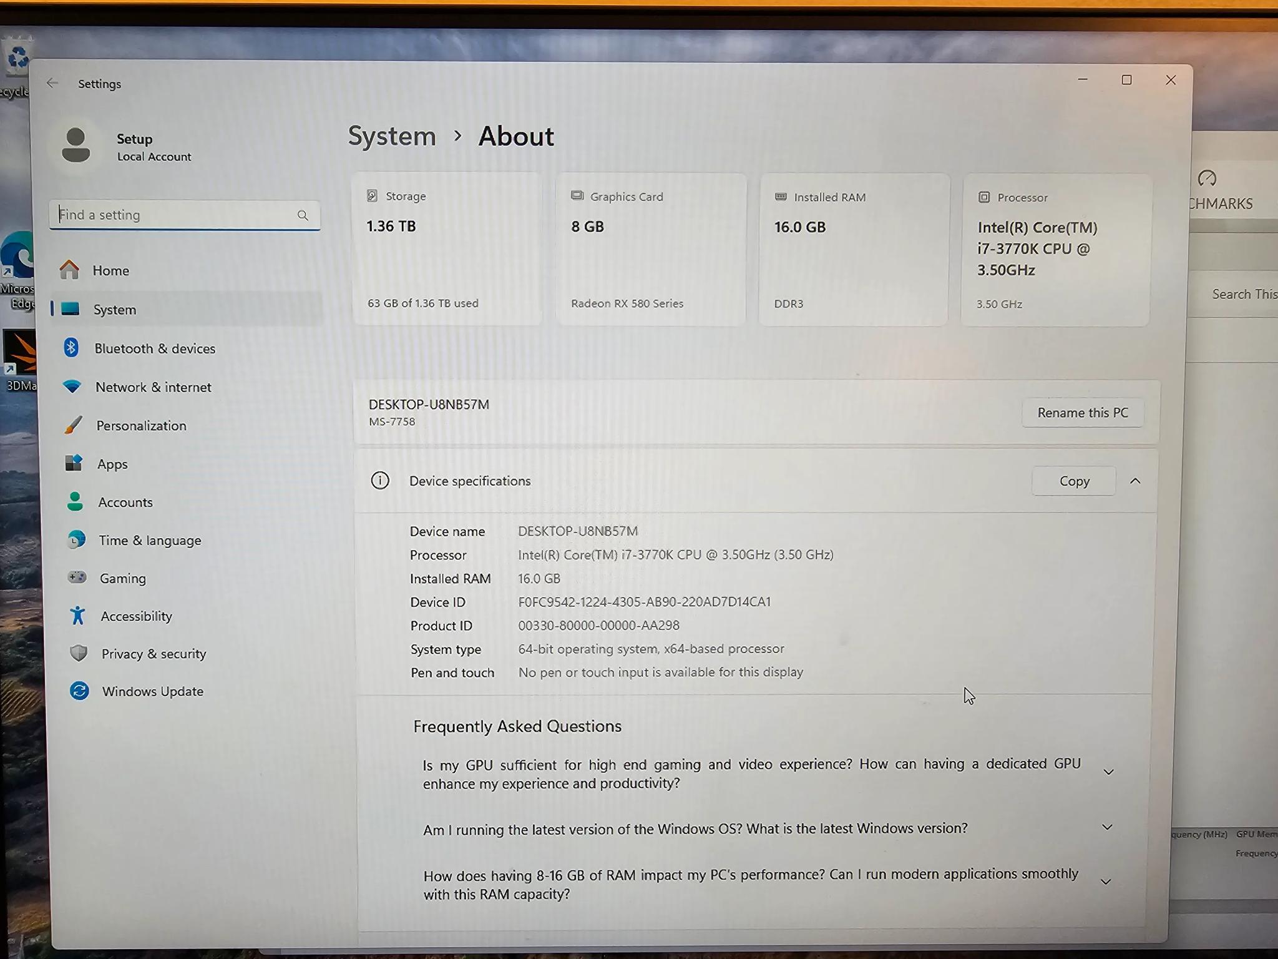Expand the latest Windows version FAQ
Screen dimensions: 1278x959
(x=1107, y=827)
